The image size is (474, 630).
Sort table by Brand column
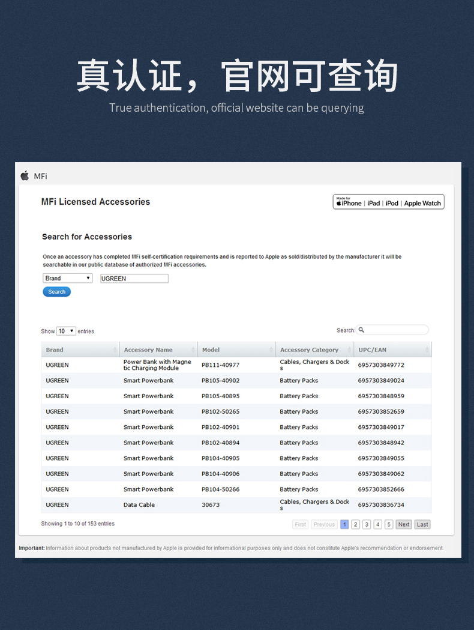click(x=80, y=350)
